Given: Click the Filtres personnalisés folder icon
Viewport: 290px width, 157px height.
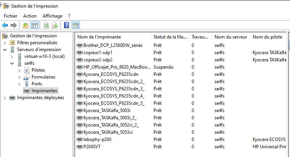Looking at the screenshot, I should click(x=12, y=43).
